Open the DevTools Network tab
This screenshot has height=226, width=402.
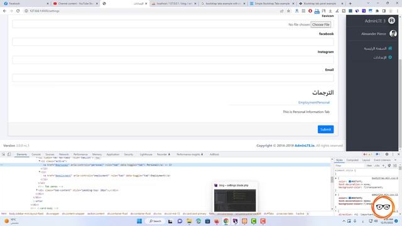64,154
